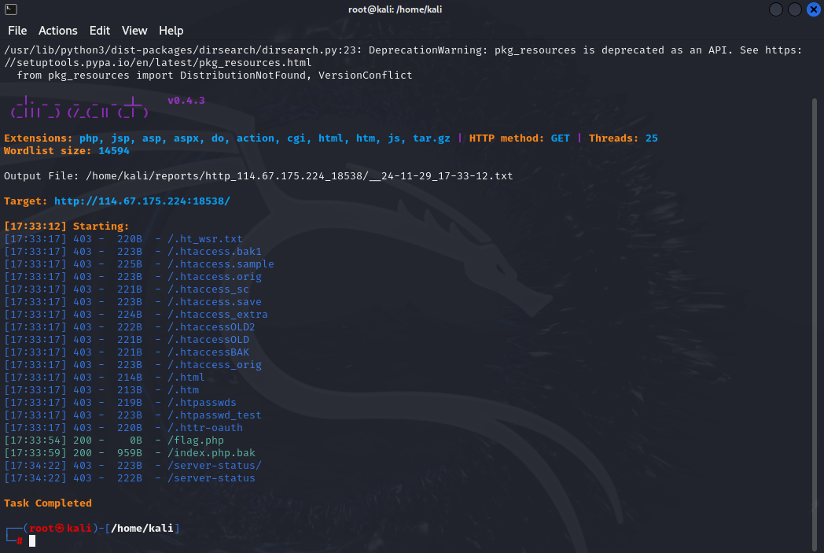Click the terminal icon in title bar

9,9
